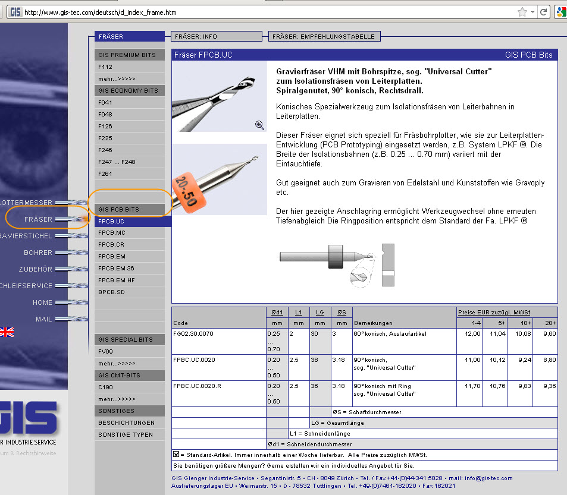The image size is (567, 495).
Task: Click the GIS ECONOMY BITS section header
Action: click(130, 91)
